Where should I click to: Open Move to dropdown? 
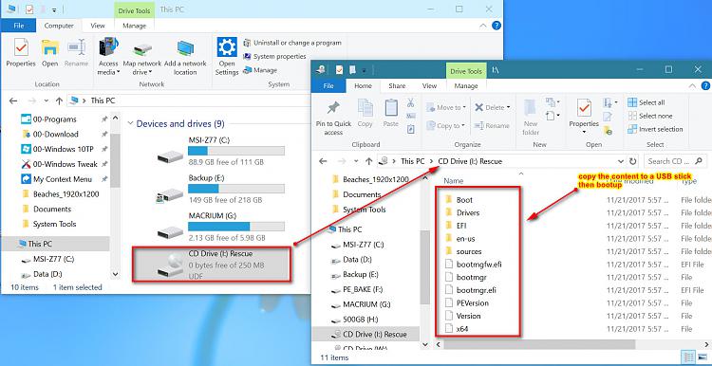point(445,107)
